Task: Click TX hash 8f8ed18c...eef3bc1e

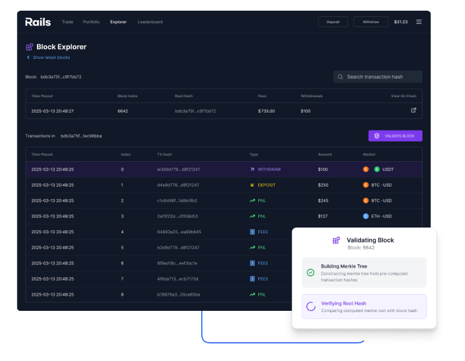Action: click(x=177, y=263)
